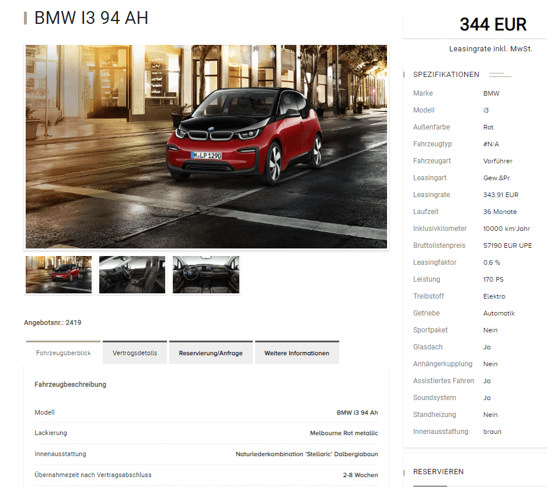Click the Fahrzeugtyp value #N/A
The height and width of the screenshot is (487, 547).
[x=491, y=144]
